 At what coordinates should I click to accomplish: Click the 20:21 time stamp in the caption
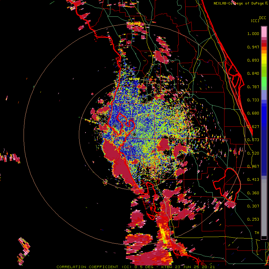(x=209, y=267)
